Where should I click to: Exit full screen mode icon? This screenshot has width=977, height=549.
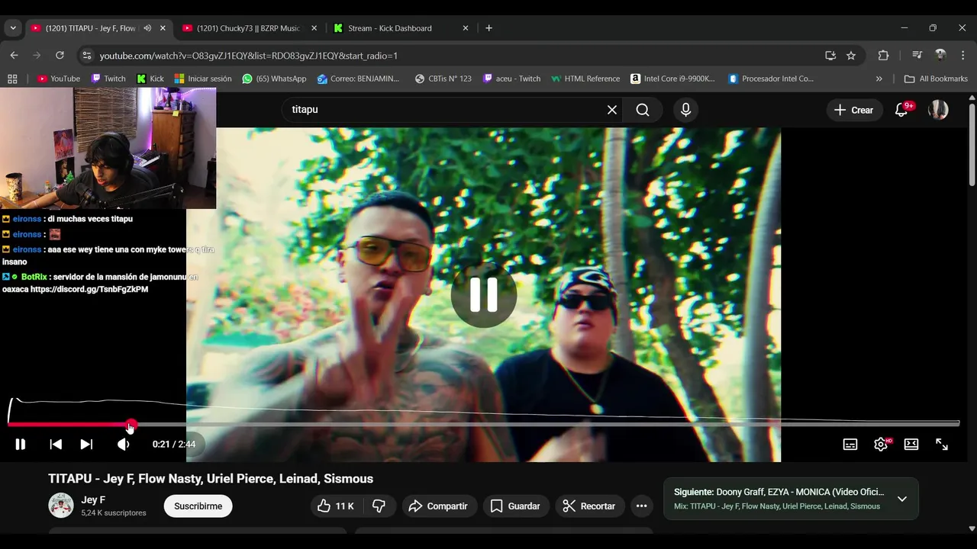click(942, 444)
